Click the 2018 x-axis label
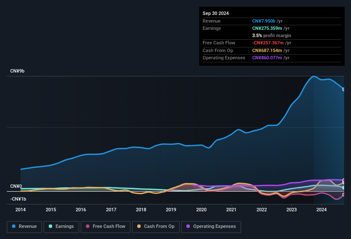 coord(141,210)
